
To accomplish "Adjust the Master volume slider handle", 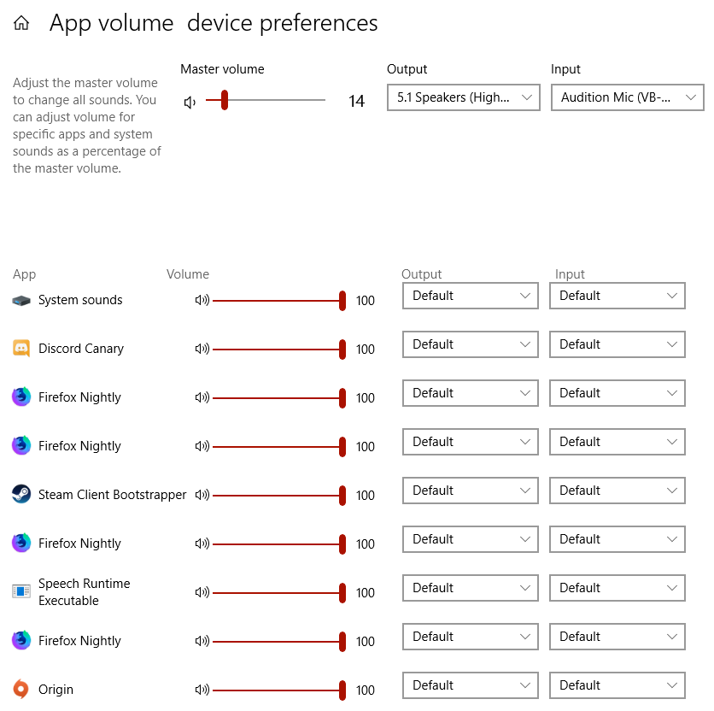I will coord(225,101).
